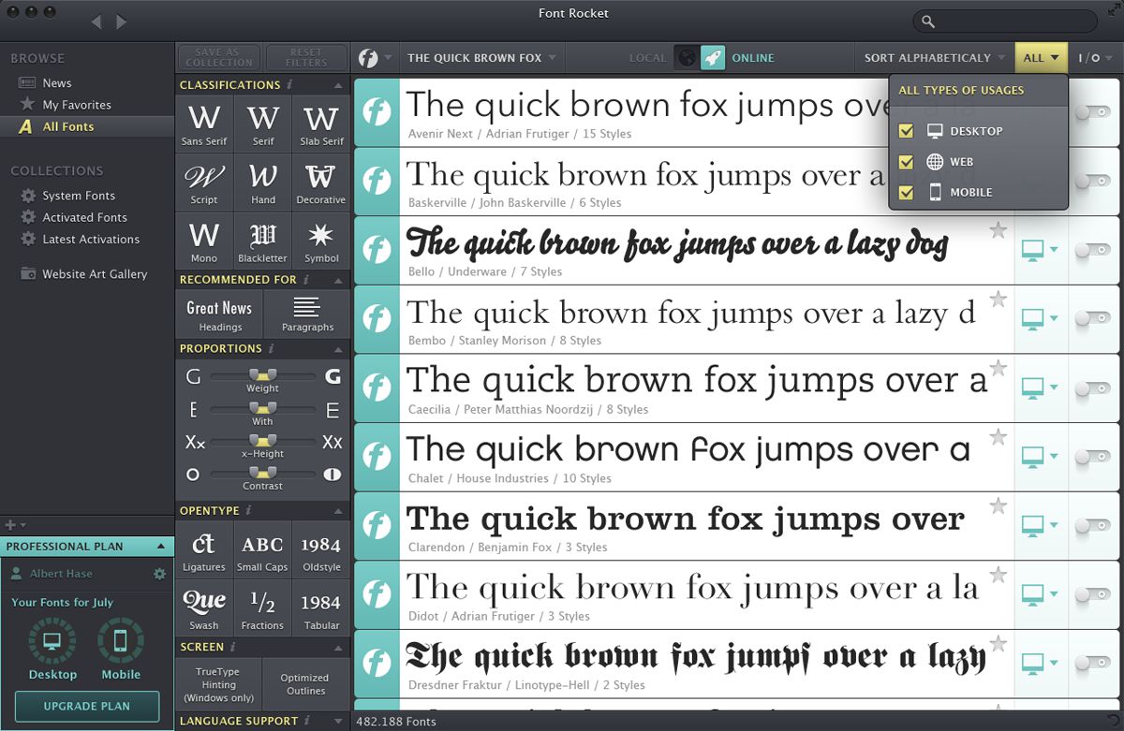This screenshot has height=731, width=1124.
Task: Open System Fonts collection
Action: [79, 196]
